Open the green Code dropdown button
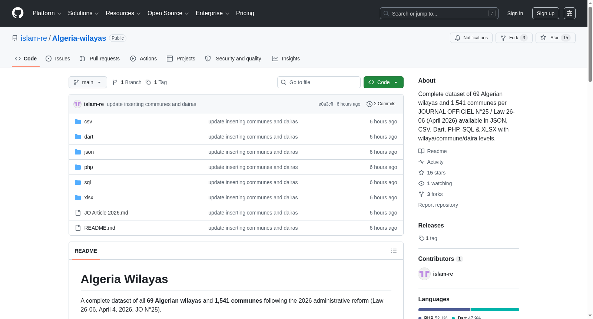Image resolution: width=593 pixels, height=319 pixels. tap(384, 82)
